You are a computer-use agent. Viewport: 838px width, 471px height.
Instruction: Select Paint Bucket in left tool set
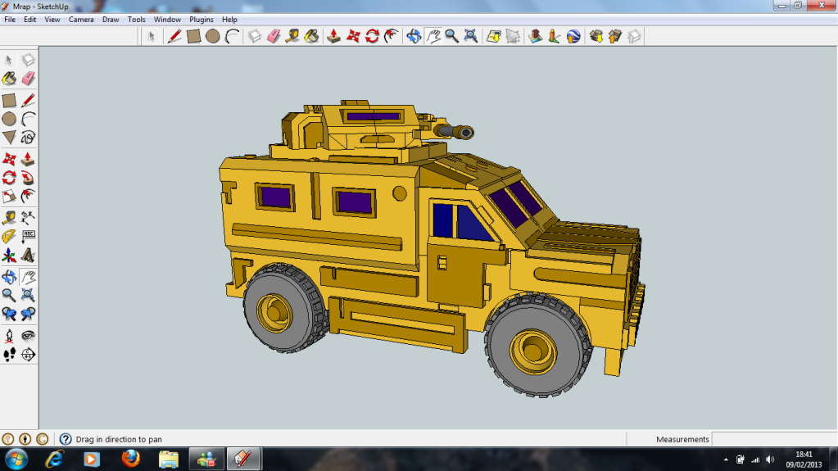(9, 79)
